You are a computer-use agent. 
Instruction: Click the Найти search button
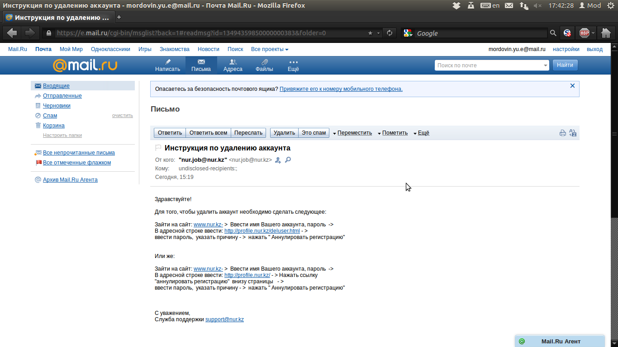(565, 65)
